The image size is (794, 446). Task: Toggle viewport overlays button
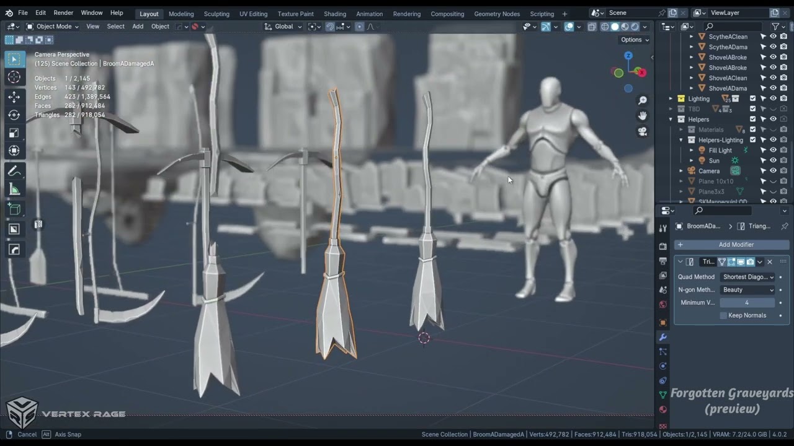click(569, 27)
